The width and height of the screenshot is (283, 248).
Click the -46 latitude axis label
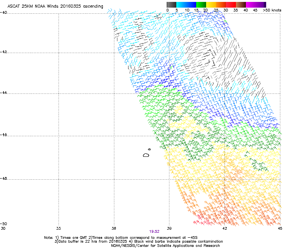(3, 135)
